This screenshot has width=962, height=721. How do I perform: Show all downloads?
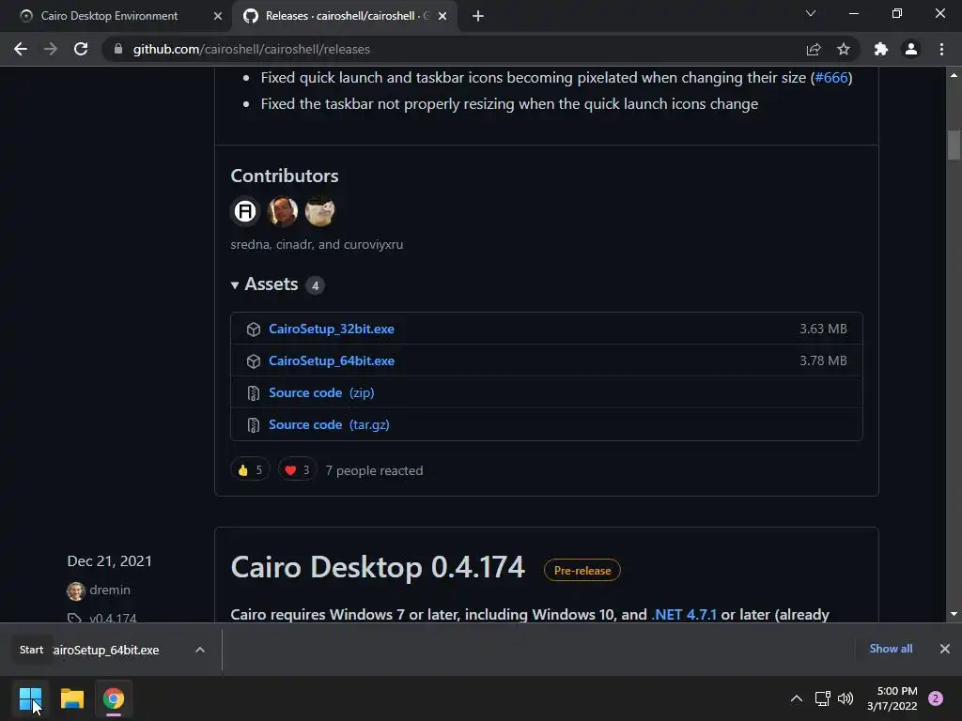(x=891, y=649)
